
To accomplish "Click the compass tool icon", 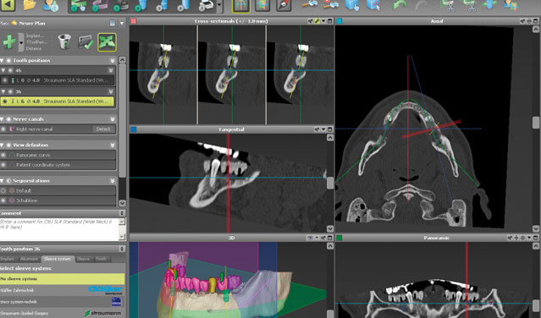I will (x=284, y=5).
